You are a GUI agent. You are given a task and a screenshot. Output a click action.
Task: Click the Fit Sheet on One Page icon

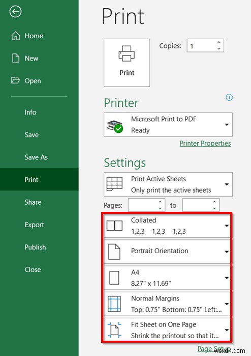tap(114, 330)
